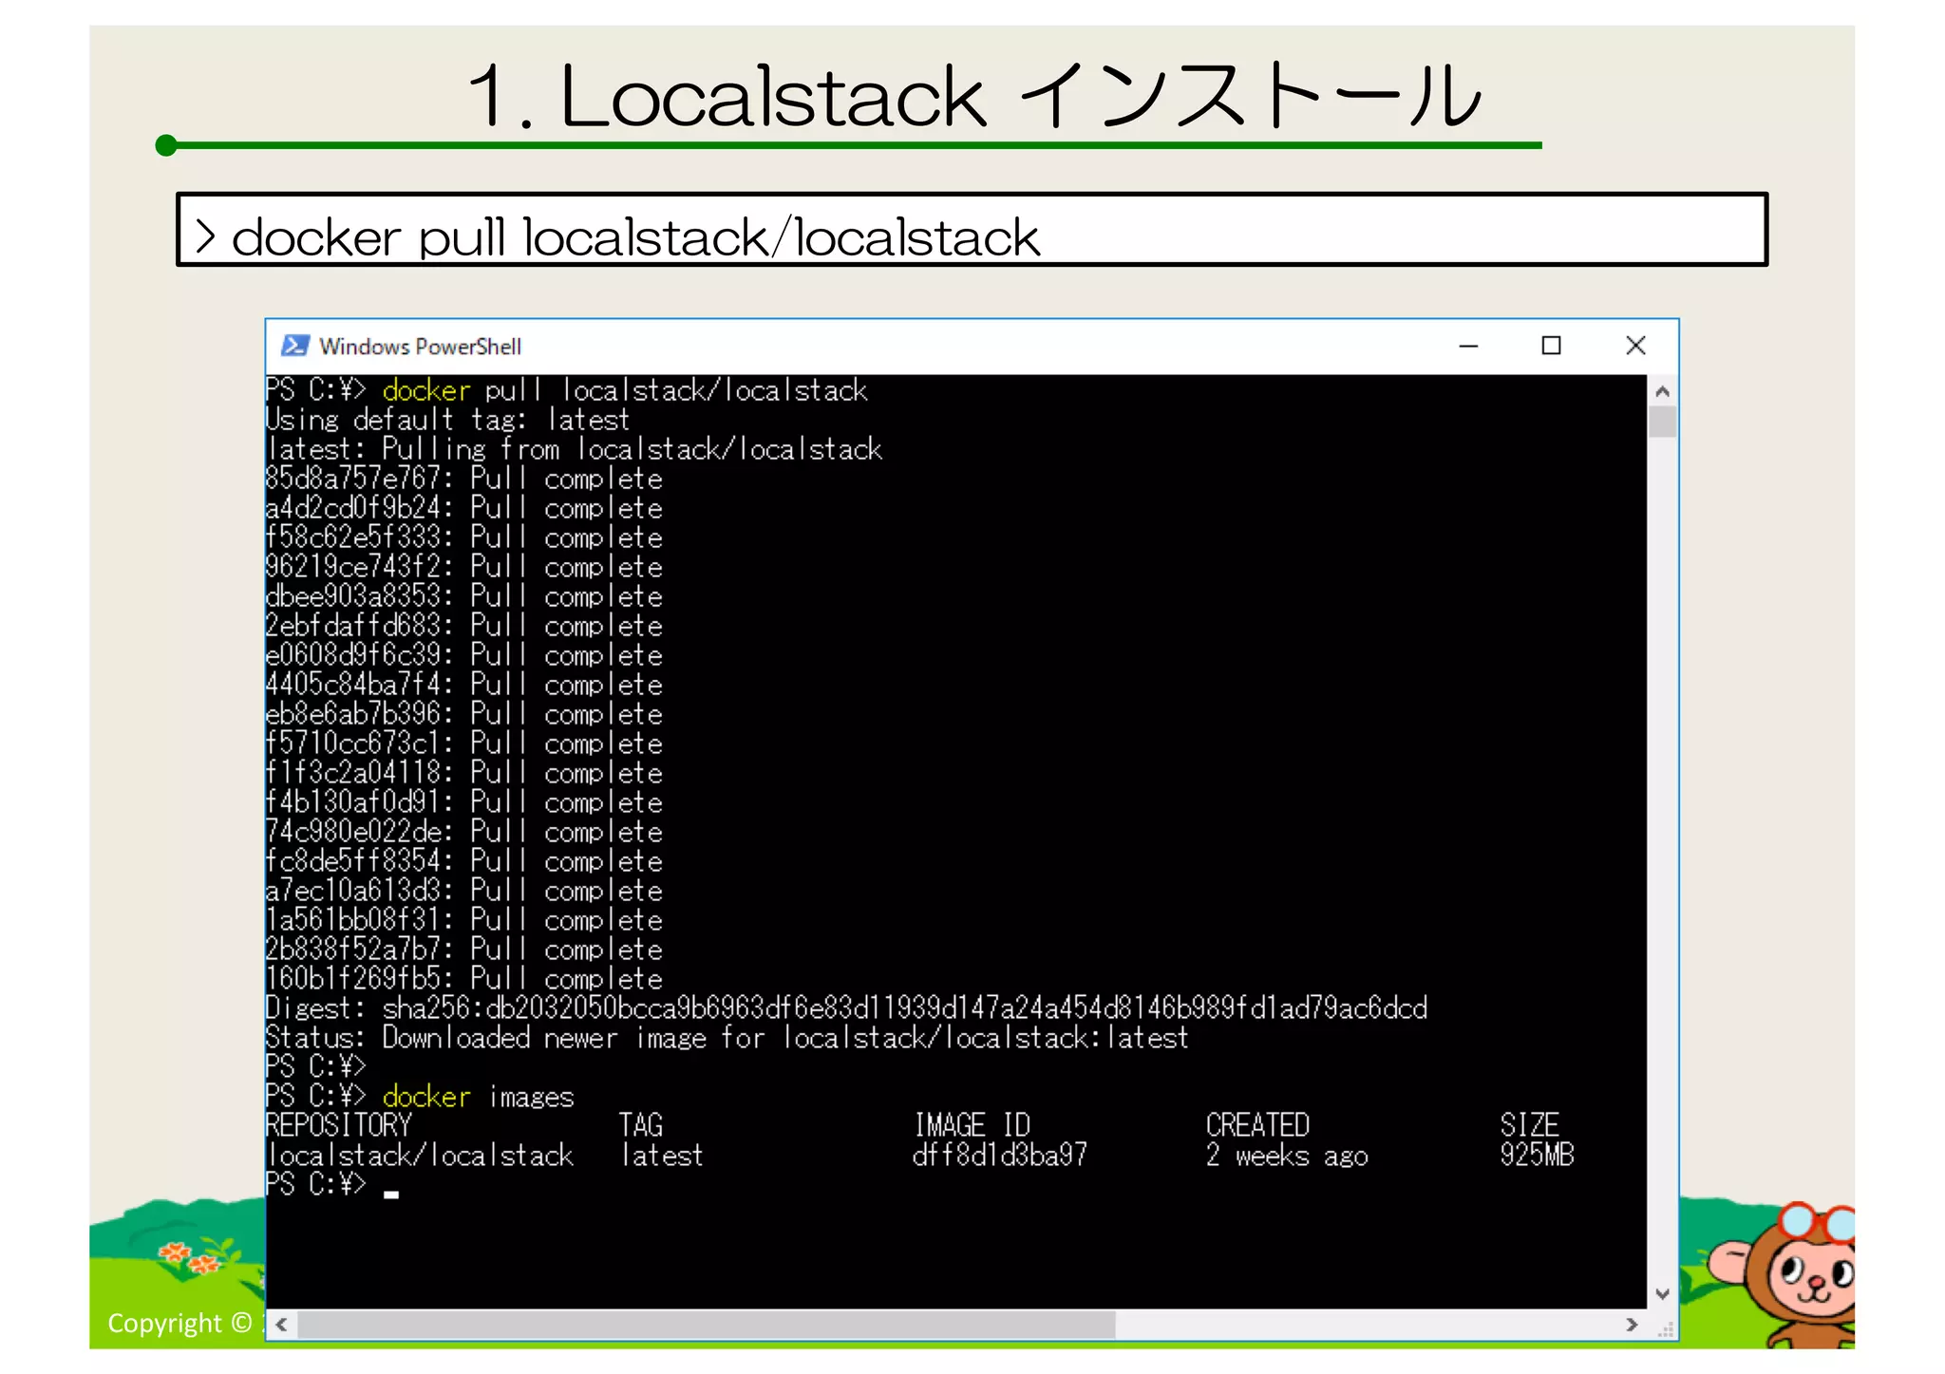Maximize the Windows PowerShell window
Image resolution: width=1945 pixels, height=1374 pixels.
(1551, 346)
